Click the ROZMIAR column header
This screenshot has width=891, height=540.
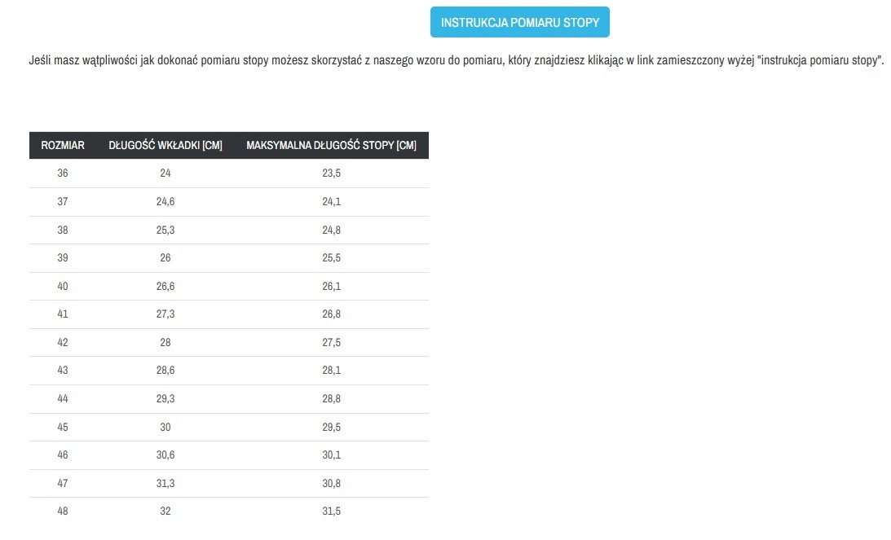tap(63, 146)
